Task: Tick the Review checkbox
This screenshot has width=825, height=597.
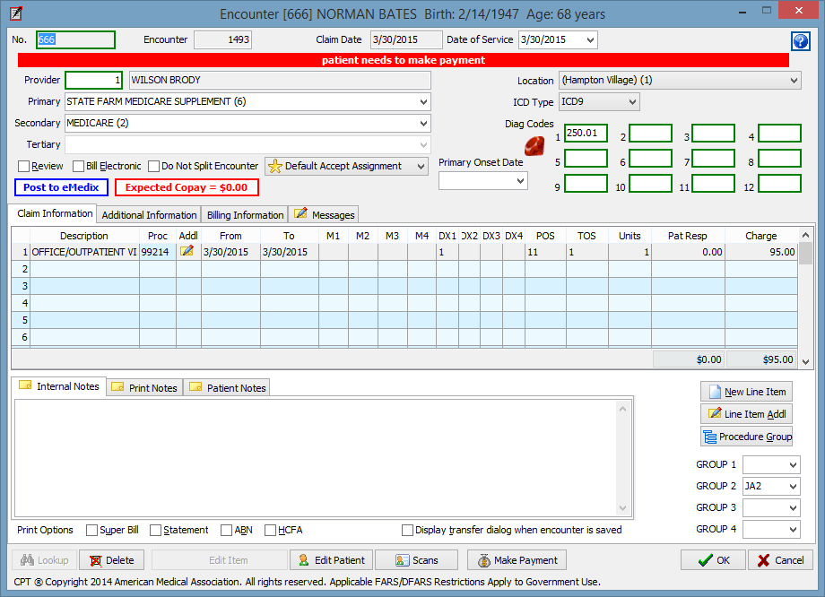Action: coord(23,166)
